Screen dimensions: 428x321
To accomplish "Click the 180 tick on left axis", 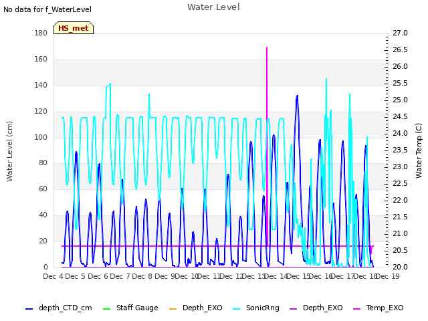I will [x=41, y=33].
